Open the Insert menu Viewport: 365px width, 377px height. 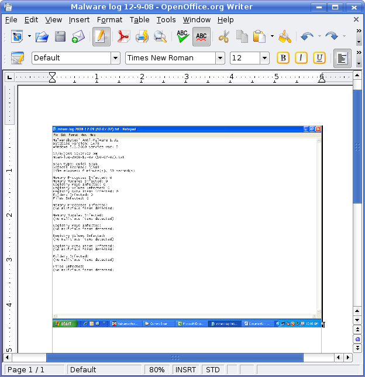pyautogui.click(x=79, y=19)
